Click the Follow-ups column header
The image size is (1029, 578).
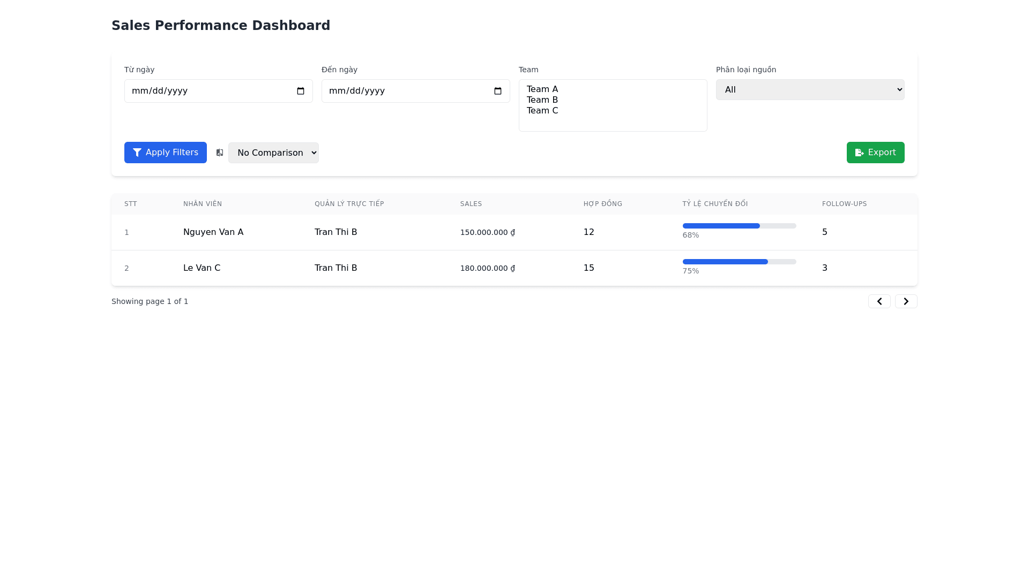[x=844, y=204]
